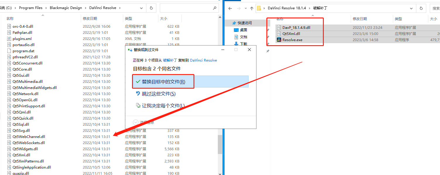Select the plugins.xml file icon
This screenshot has width=440, height=175.
(9, 38)
